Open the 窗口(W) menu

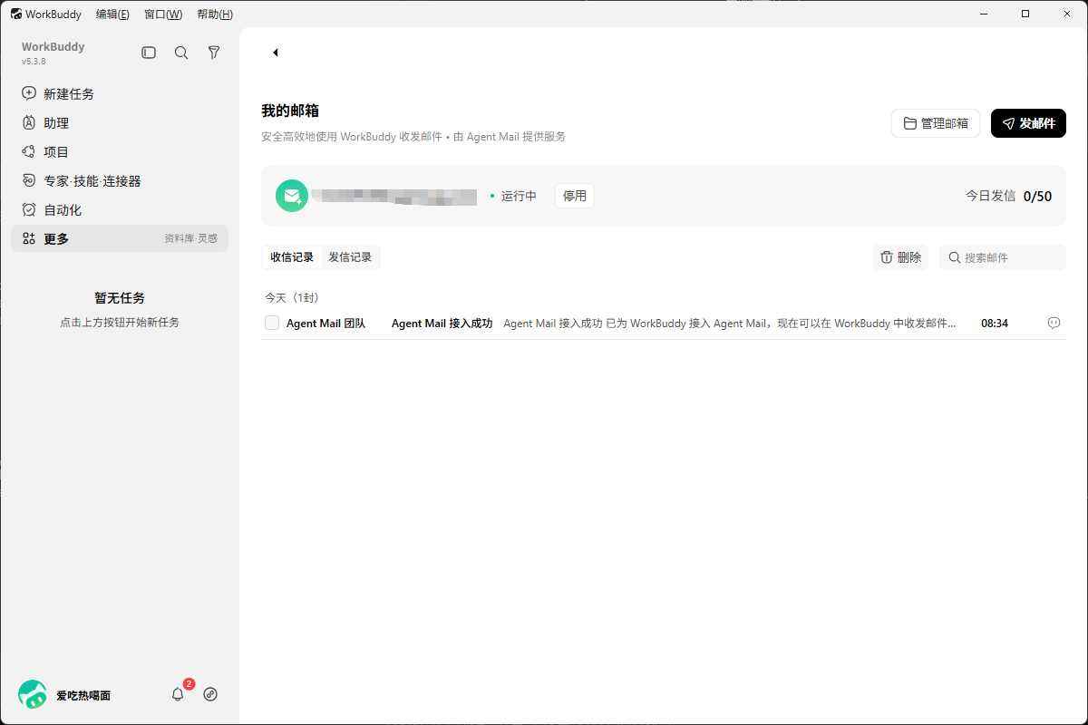163,14
